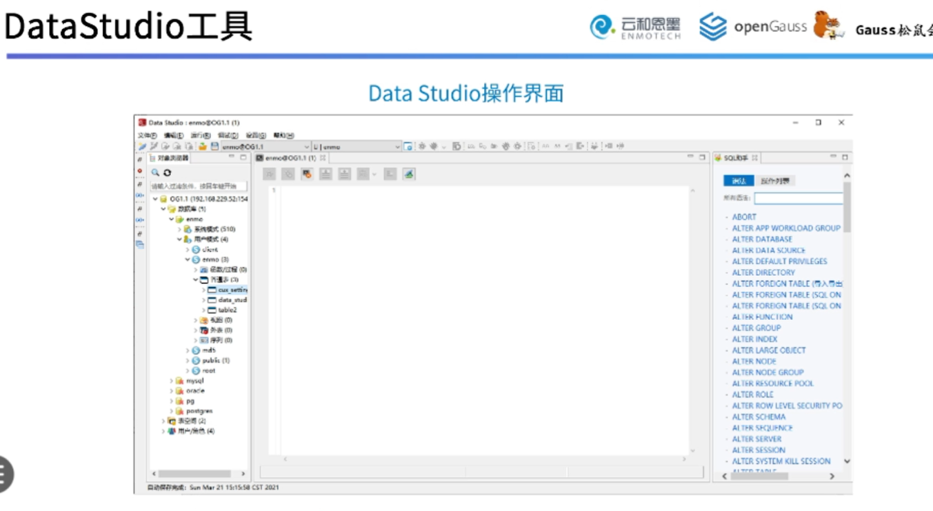Open the enmo schema dropdown in toolbar

397,146
